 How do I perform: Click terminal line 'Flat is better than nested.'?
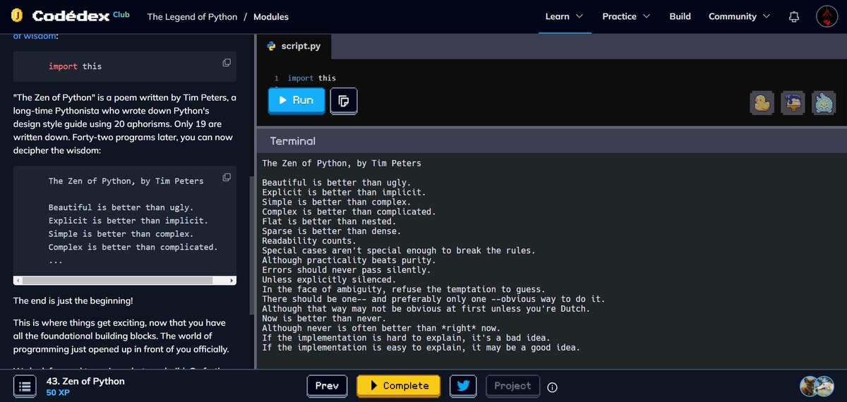[329, 221]
